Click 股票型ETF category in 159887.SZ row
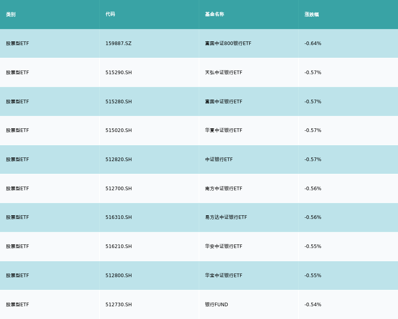This screenshot has width=398, height=319. [x=18, y=43]
